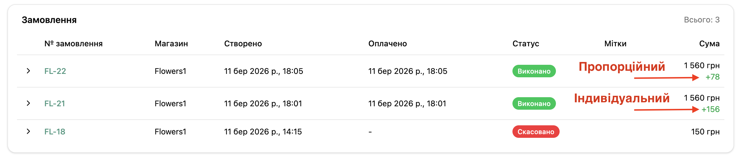The width and height of the screenshot is (738, 158).
Task: Click the 150 грн sum for FL-18
Action: 705,132
